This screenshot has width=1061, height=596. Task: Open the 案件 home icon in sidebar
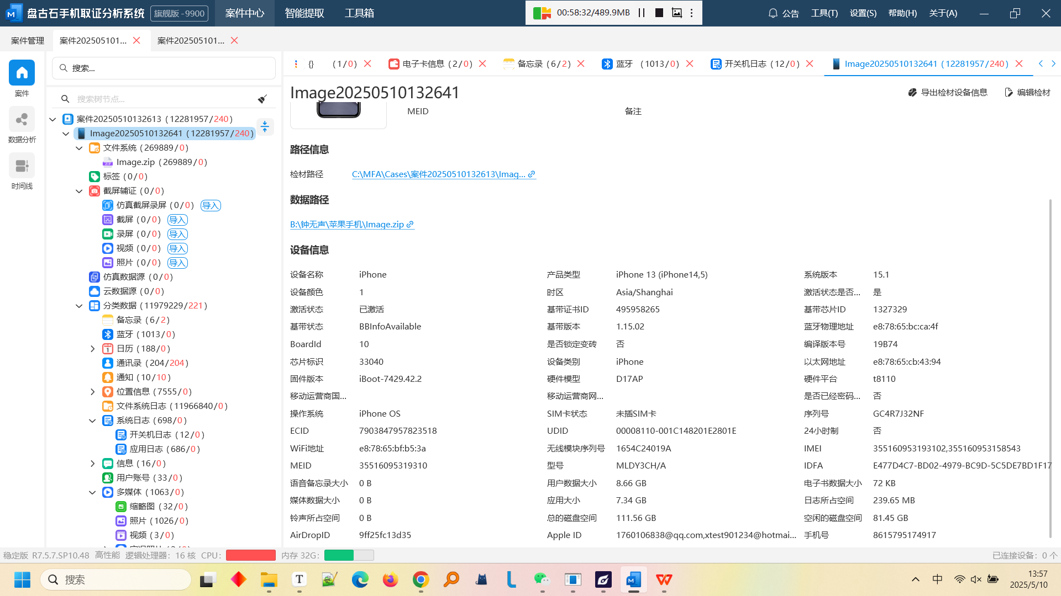pyautogui.click(x=22, y=73)
